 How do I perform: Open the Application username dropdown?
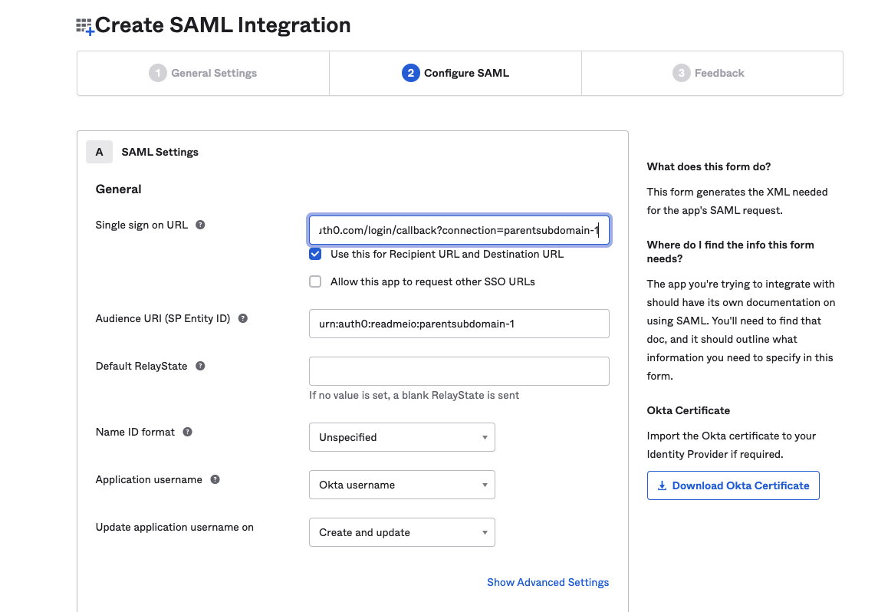click(402, 485)
